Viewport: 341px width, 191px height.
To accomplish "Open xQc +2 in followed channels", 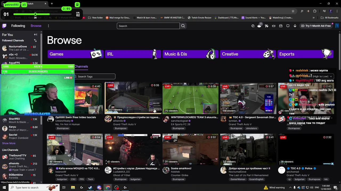I will pyautogui.click(x=20, y=56).
